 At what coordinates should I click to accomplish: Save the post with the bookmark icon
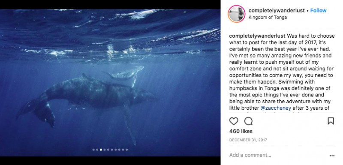[x=331, y=121]
